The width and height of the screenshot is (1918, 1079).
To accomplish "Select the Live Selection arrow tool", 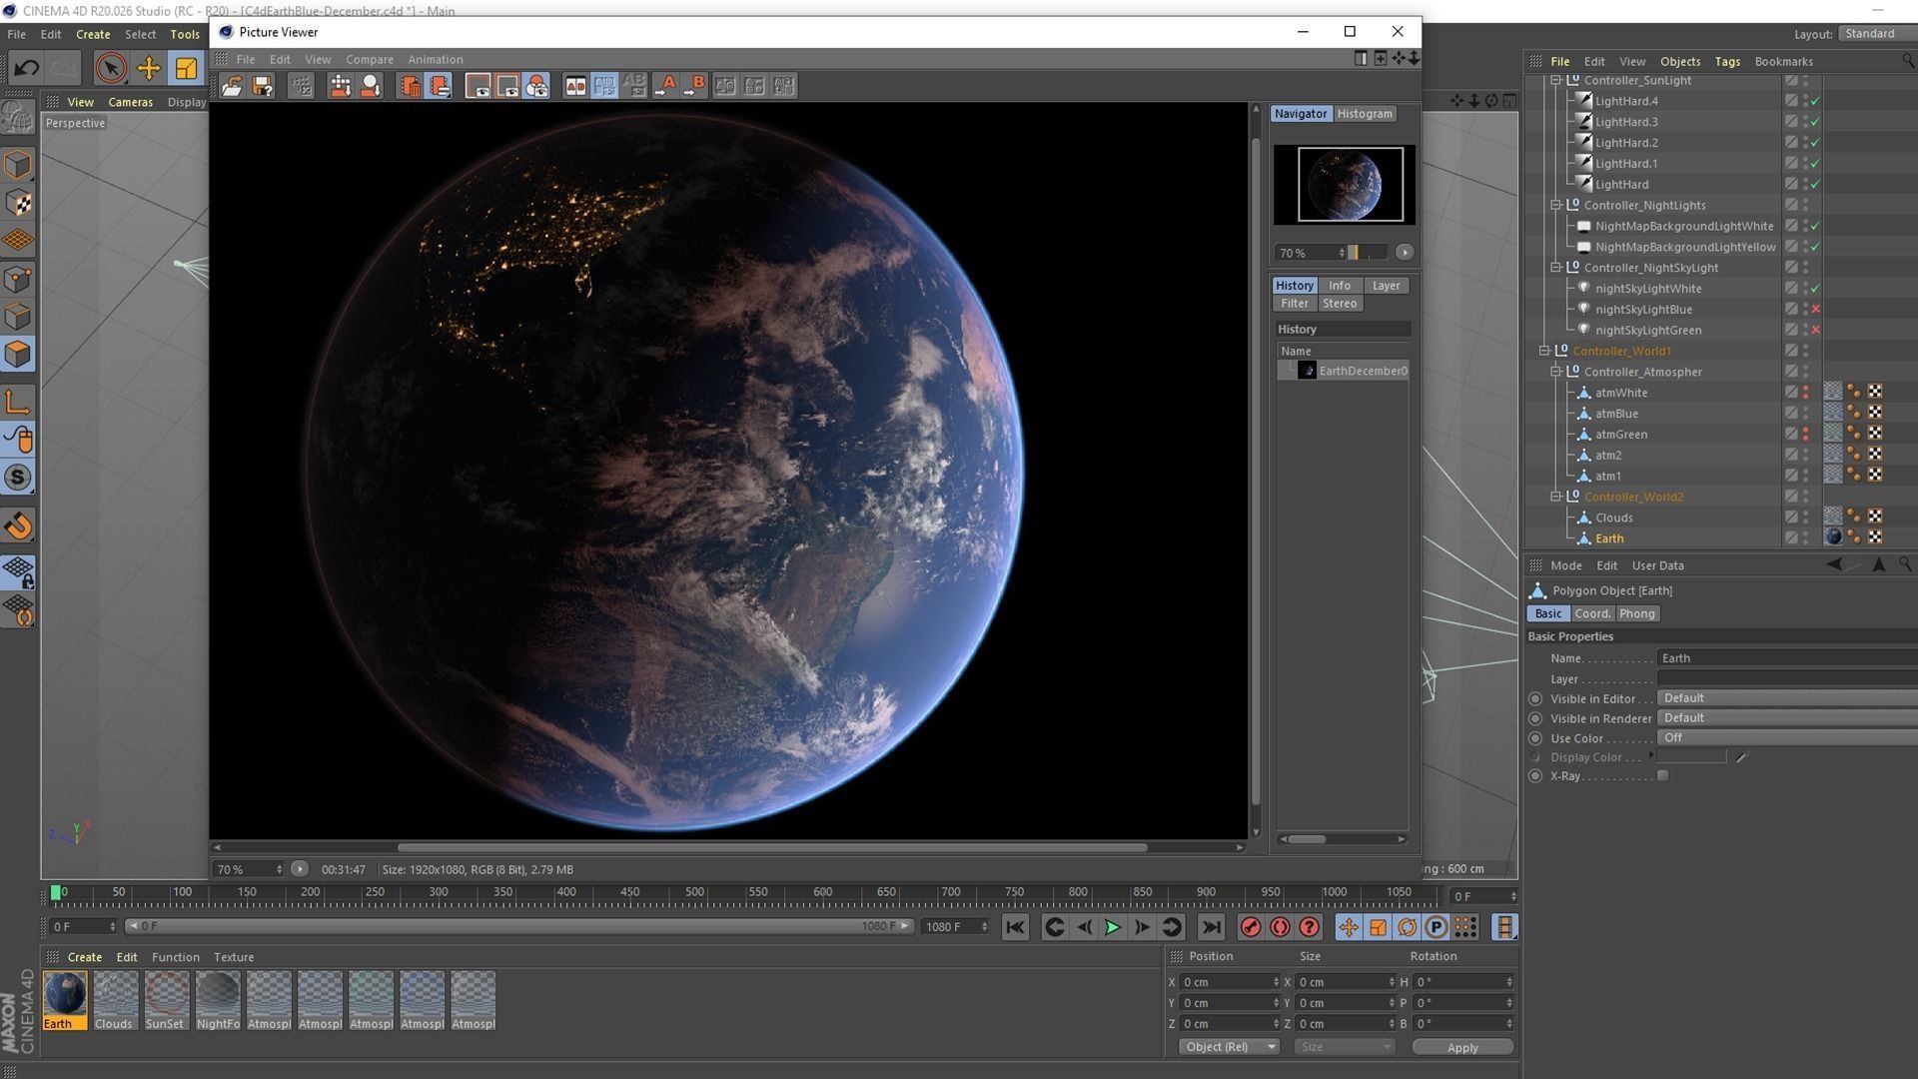I will pyautogui.click(x=111, y=68).
